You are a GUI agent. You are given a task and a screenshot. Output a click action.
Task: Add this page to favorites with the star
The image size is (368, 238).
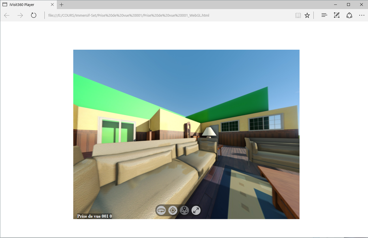point(307,15)
